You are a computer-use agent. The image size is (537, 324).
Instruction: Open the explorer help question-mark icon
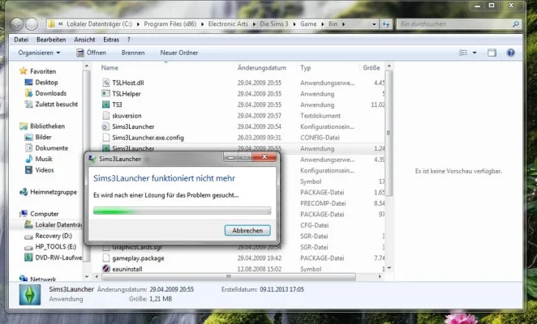[510, 53]
